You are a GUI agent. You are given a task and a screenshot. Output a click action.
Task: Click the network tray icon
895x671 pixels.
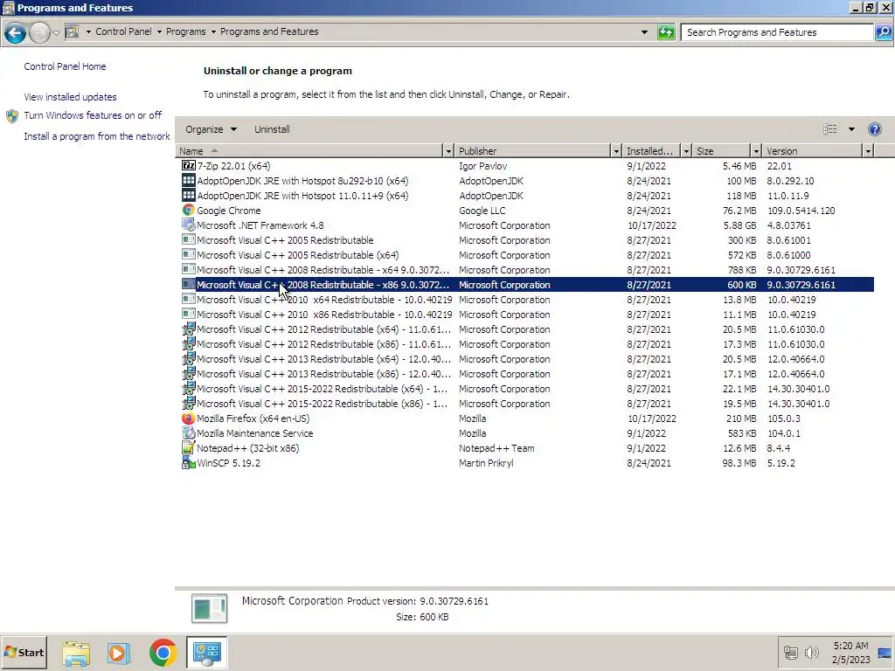(x=790, y=652)
